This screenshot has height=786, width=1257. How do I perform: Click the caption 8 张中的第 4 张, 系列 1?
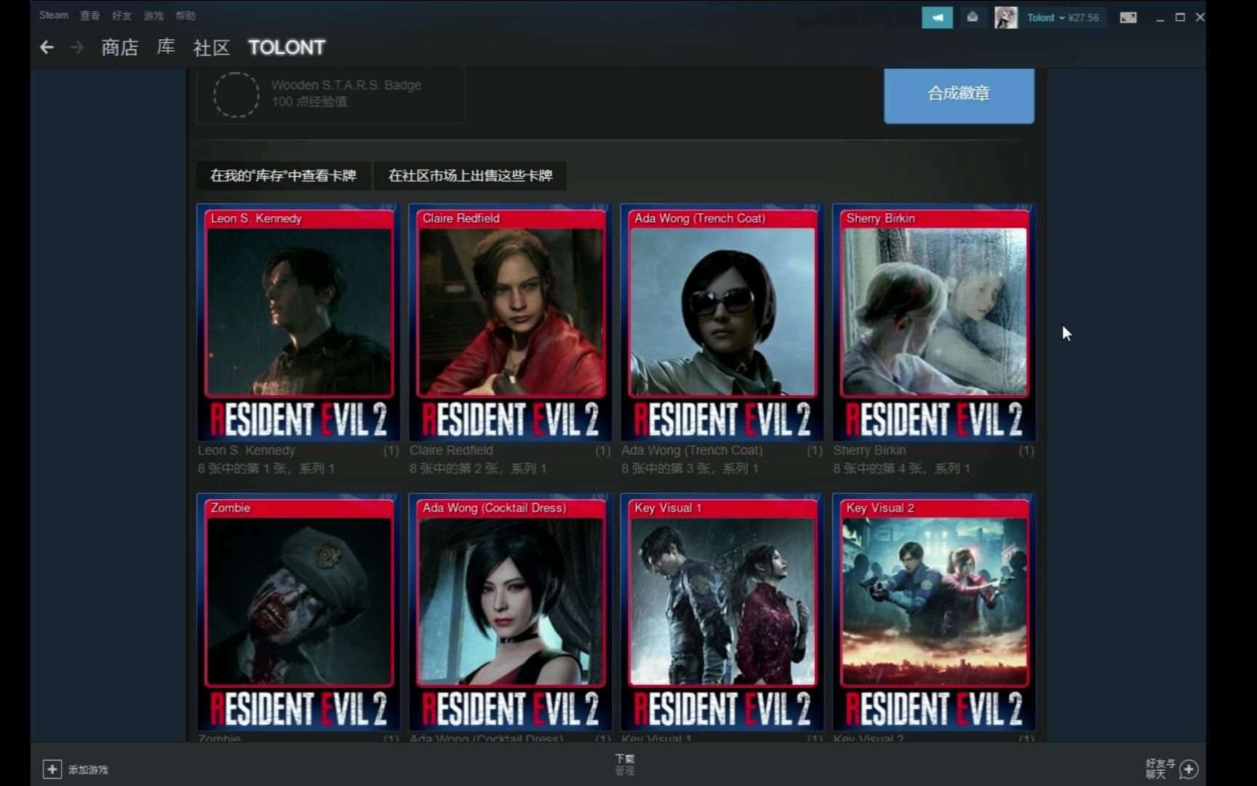point(902,469)
